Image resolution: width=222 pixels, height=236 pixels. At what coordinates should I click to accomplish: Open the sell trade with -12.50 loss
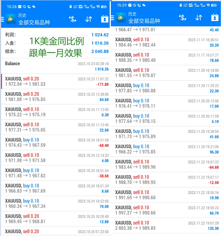(166, 180)
